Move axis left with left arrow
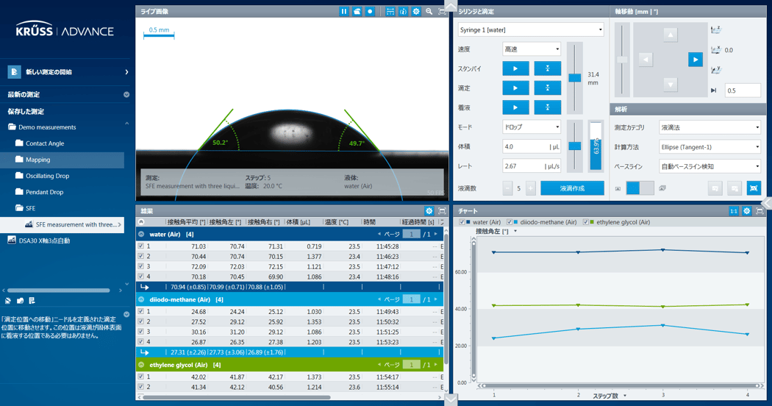Viewport: 772px width, 406px height. (646, 60)
